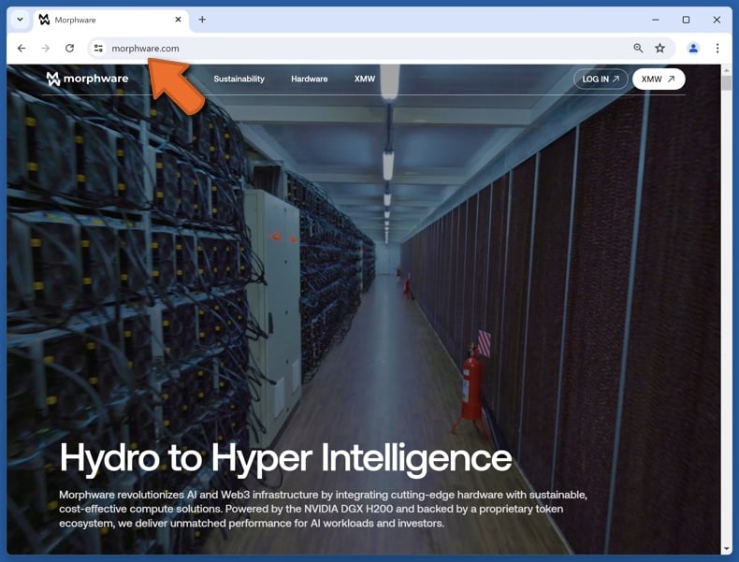Open a new tab with plus button
This screenshot has height=562, width=739.
click(202, 20)
